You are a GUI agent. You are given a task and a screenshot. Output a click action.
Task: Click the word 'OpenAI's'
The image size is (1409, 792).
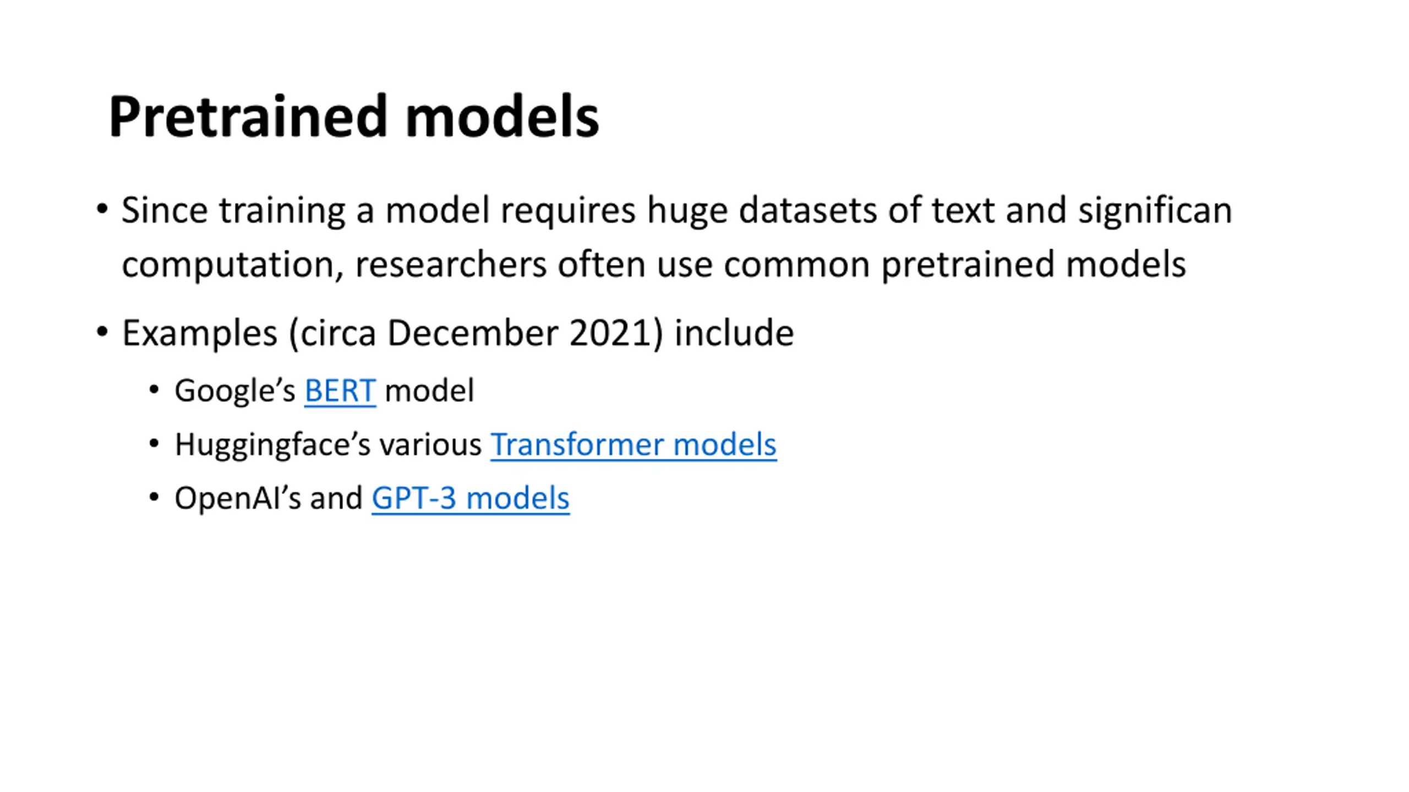click(x=238, y=498)
